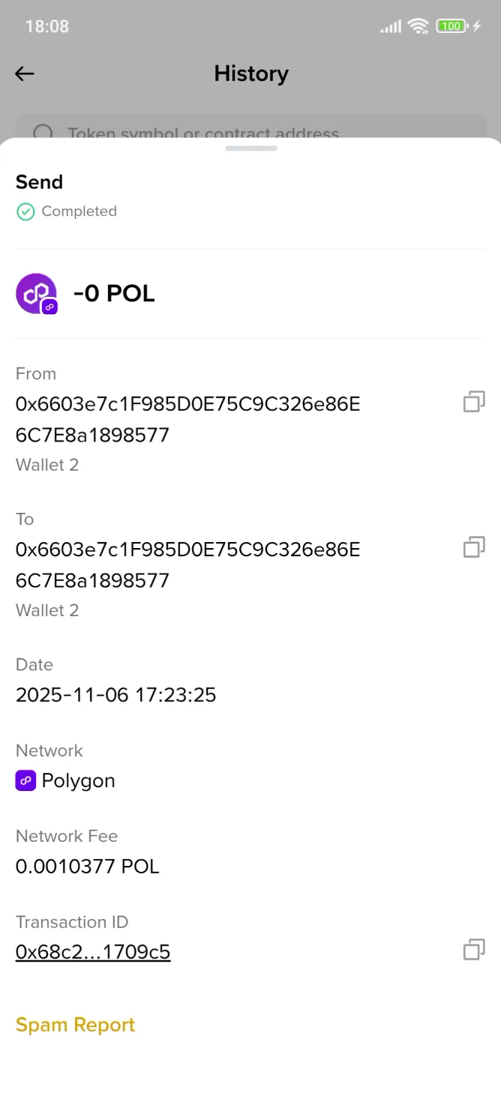Tap the back arrow to leave History
This screenshot has width=501, height=1096.
pos(24,73)
